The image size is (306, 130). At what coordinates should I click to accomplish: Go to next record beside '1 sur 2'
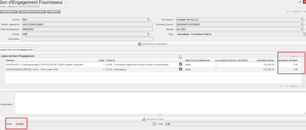(302, 12)
